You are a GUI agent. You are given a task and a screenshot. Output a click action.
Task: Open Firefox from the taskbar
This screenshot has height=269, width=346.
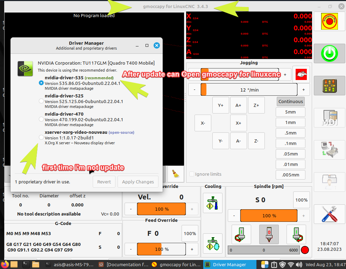pyautogui.click(x=5, y=264)
